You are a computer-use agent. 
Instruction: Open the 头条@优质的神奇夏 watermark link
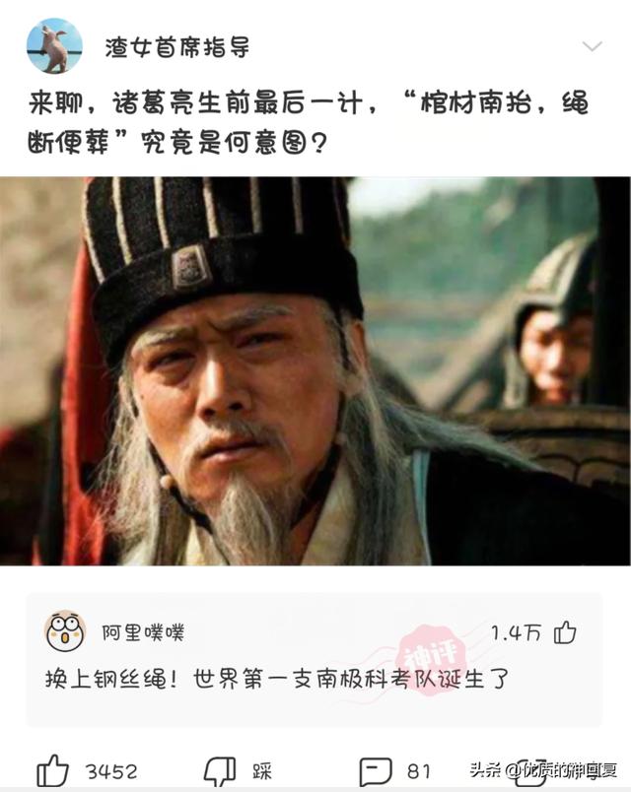pos(543,770)
